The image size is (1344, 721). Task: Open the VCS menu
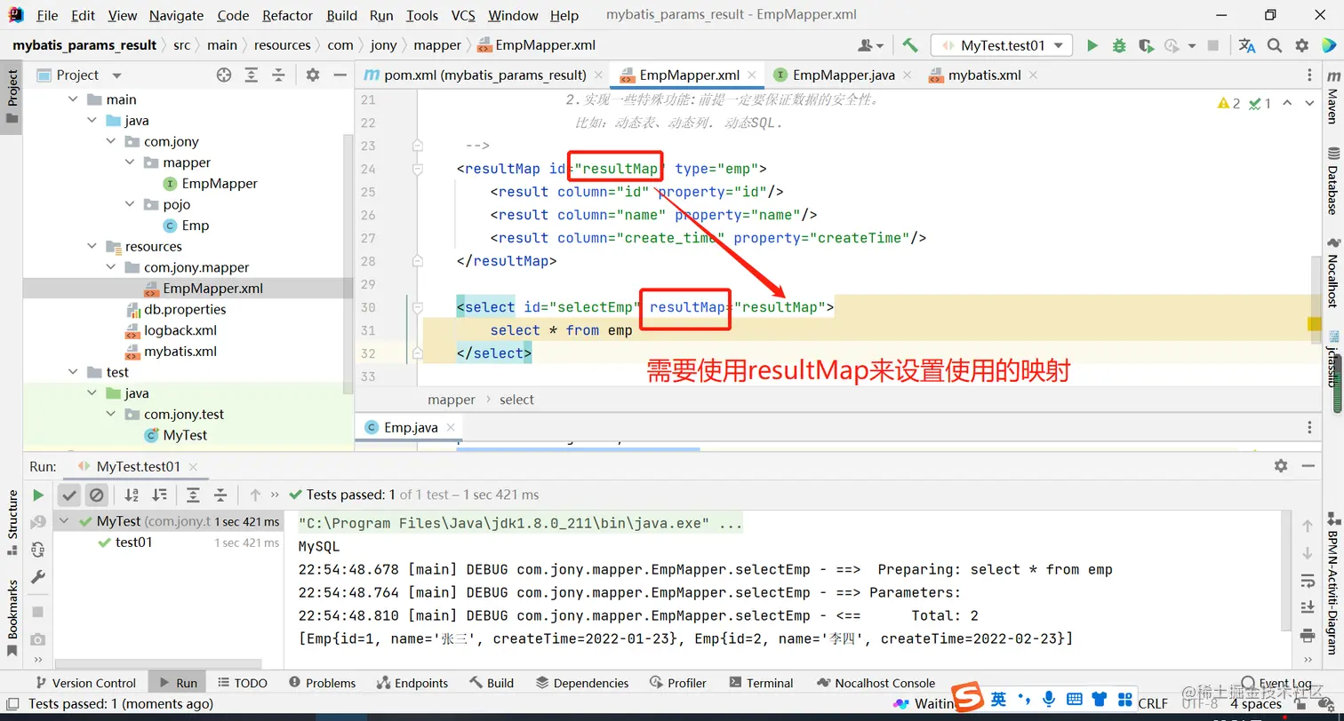pyautogui.click(x=463, y=15)
